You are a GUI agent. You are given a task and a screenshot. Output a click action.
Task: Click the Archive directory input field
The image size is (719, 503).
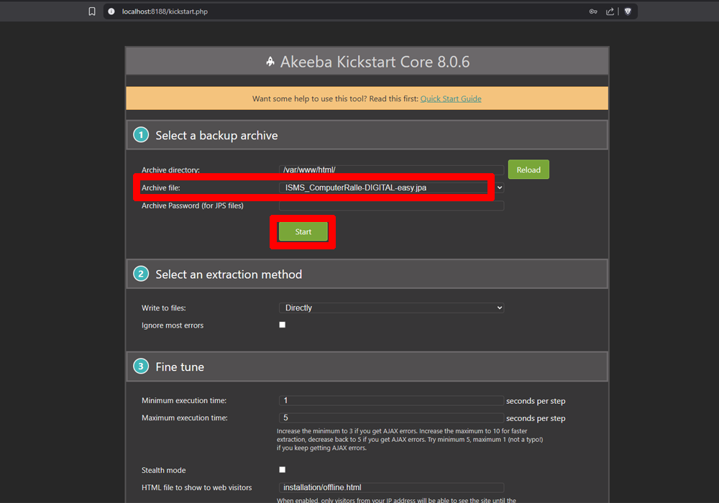[391, 170]
